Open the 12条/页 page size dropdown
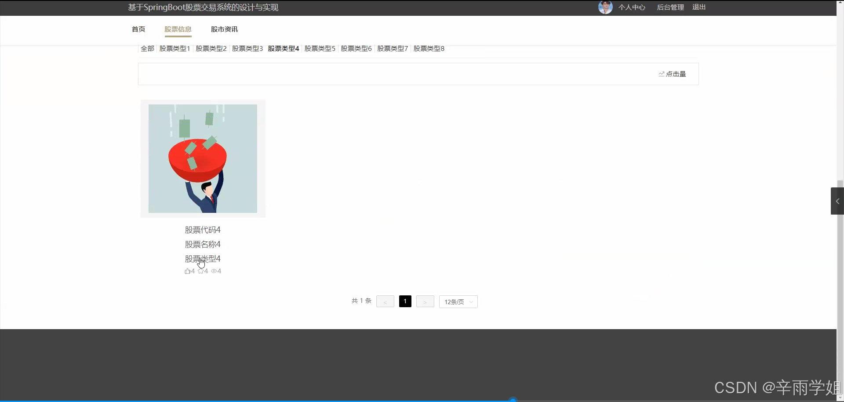Viewport: 844px width, 402px height. (x=455, y=301)
